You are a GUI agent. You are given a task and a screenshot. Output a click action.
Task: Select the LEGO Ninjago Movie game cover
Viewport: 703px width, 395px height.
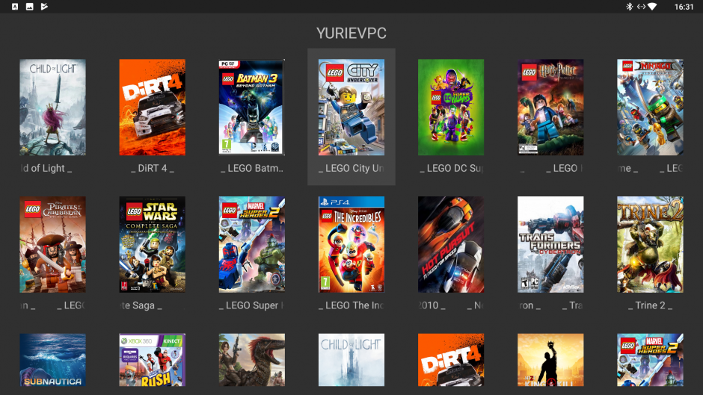[650, 108]
